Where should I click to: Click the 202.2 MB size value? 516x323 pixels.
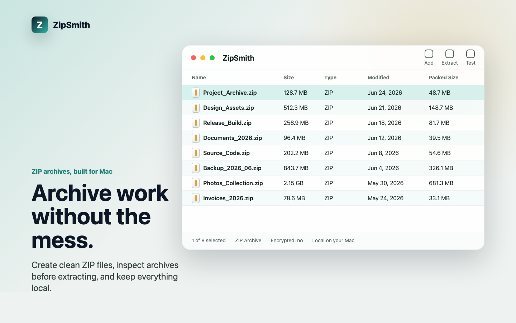coord(296,153)
